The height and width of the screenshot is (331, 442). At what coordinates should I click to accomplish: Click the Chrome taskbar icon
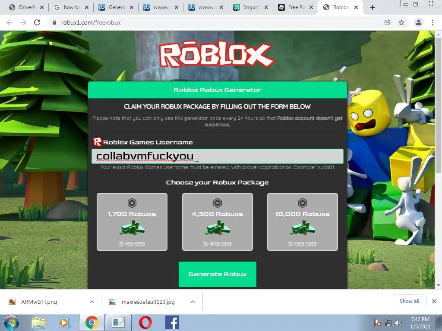pyautogui.click(x=92, y=322)
